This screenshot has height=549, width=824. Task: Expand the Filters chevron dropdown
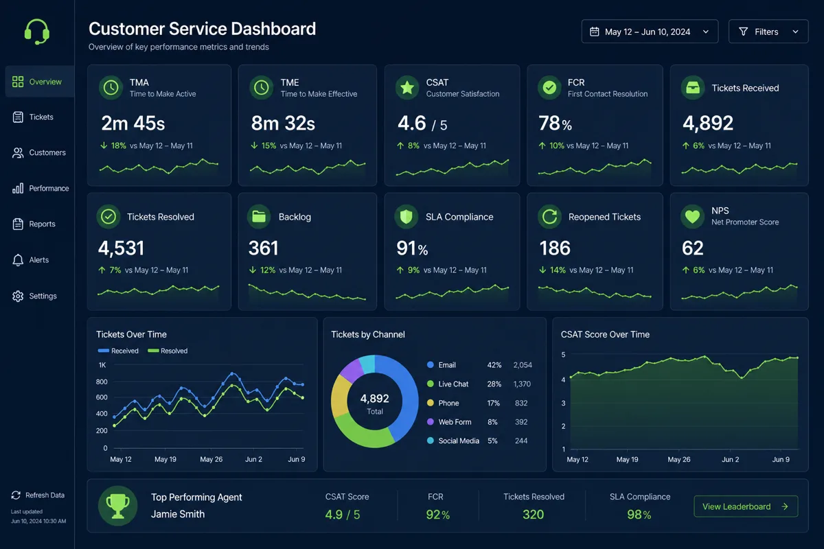click(796, 32)
